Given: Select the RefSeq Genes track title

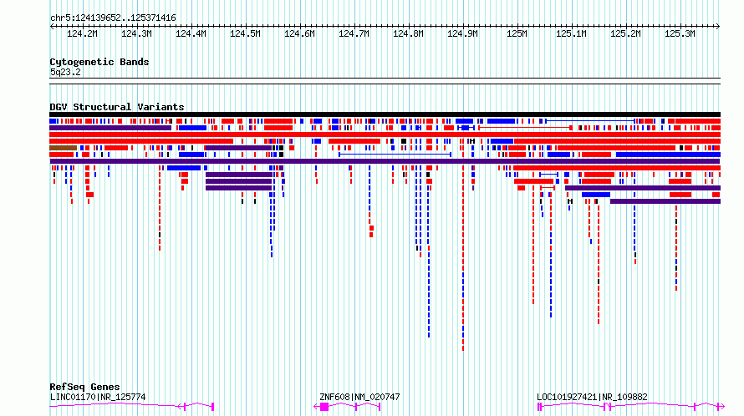Looking at the screenshot, I should pyautogui.click(x=84, y=387).
